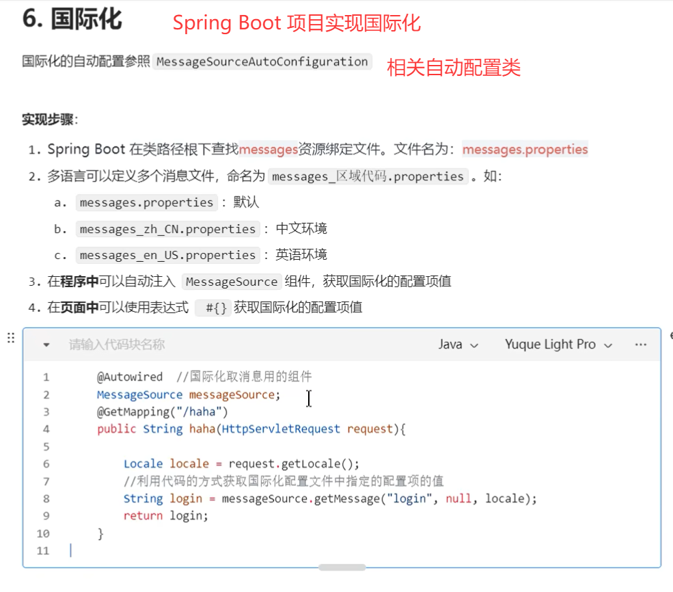The height and width of the screenshot is (592, 673).
Task: Click the messages_区域代码.properties inline code
Action: (x=368, y=176)
